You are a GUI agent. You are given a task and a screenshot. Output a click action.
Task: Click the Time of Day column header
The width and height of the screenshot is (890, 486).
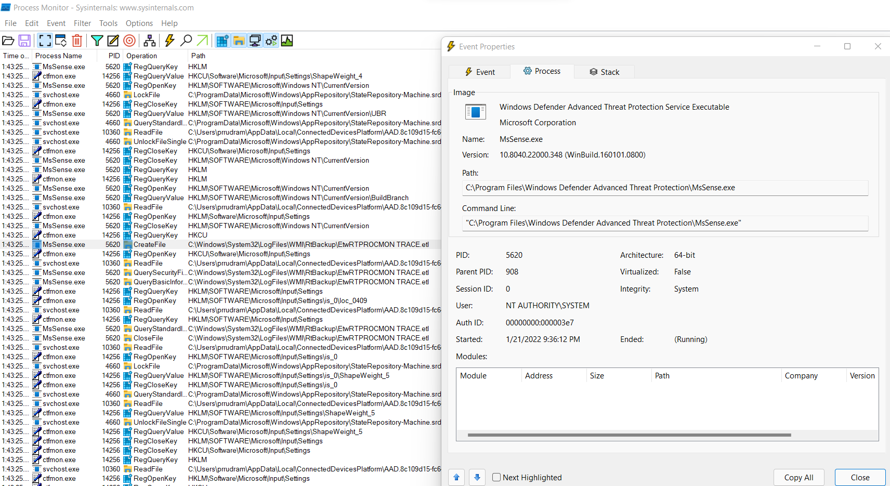(x=16, y=56)
